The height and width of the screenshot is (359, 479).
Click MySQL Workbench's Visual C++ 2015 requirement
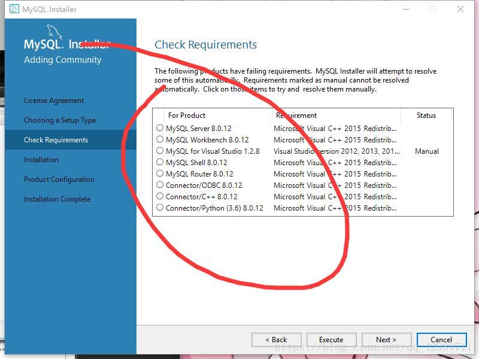click(x=335, y=140)
